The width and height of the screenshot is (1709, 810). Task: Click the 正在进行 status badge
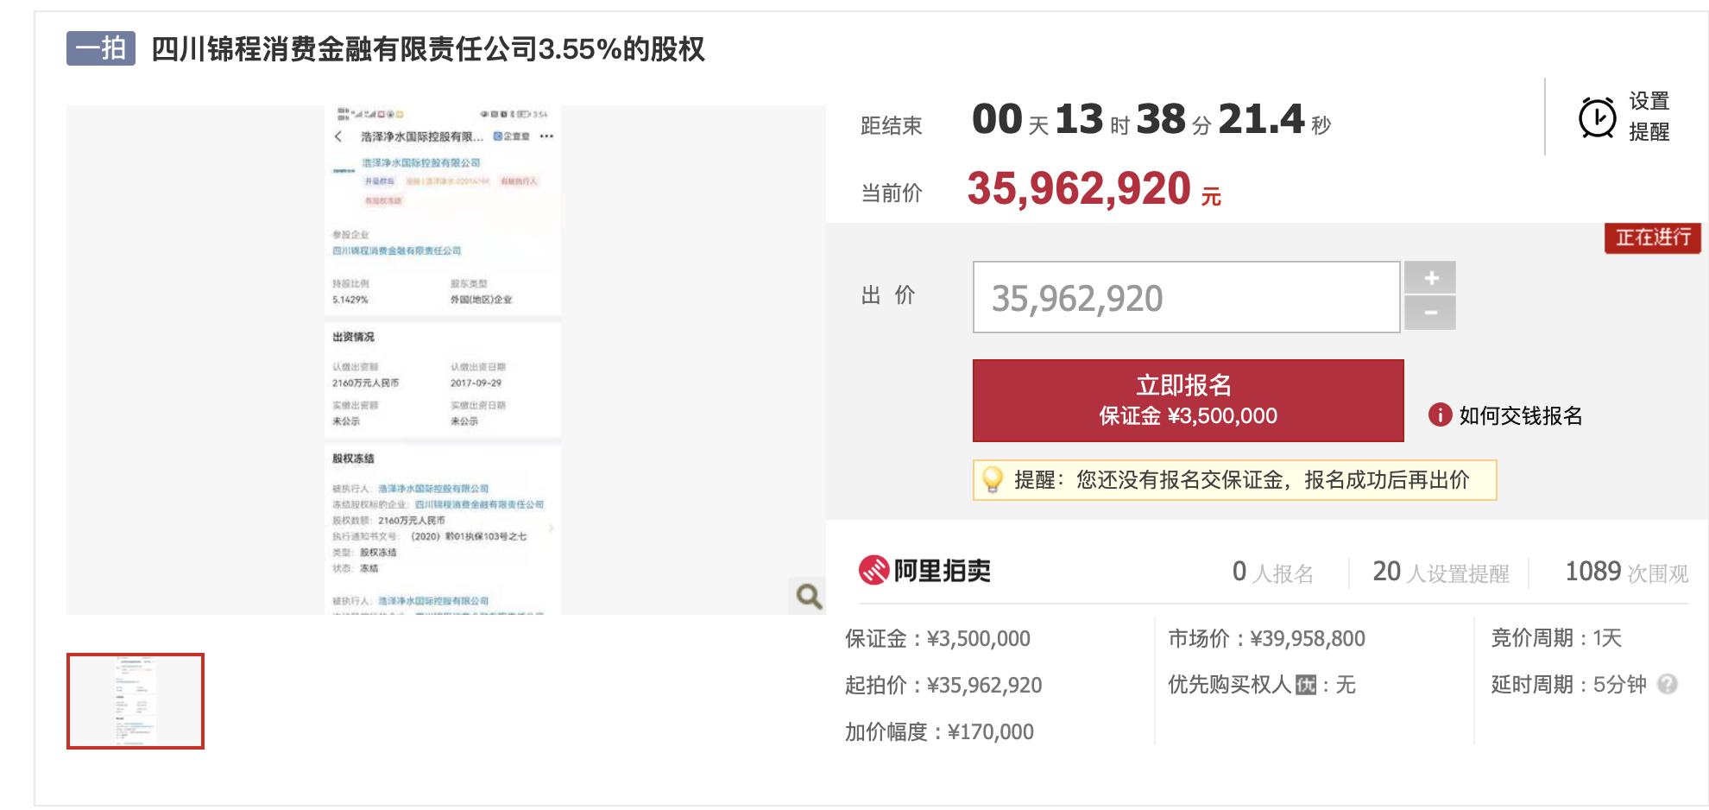tap(1652, 237)
